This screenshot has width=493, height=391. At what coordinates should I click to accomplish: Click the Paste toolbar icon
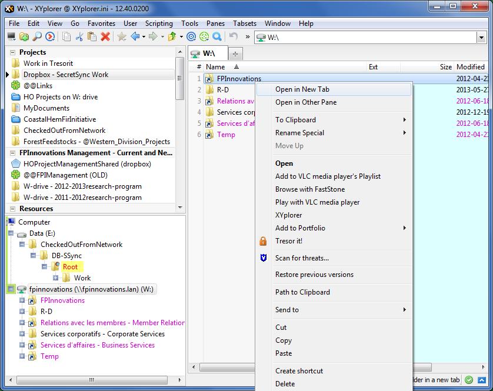click(93, 36)
